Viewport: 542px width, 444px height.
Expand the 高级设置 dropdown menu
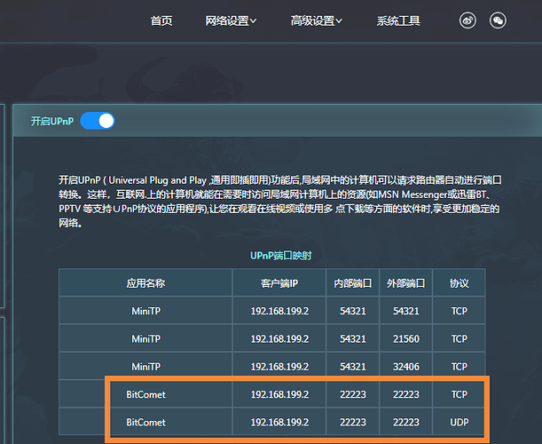coord(317,21)
